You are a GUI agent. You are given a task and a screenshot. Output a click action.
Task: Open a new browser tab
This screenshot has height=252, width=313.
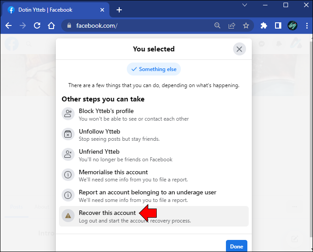coord(119,10)
